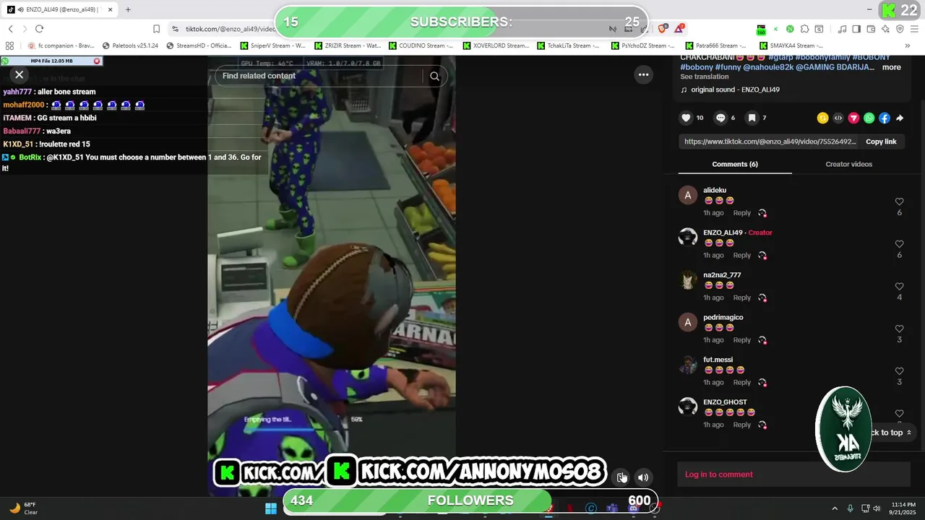The width and height of the screenshot is (925, 520).
Task: Like the ENZO_ALI49 creator comment
Action: 899,244
